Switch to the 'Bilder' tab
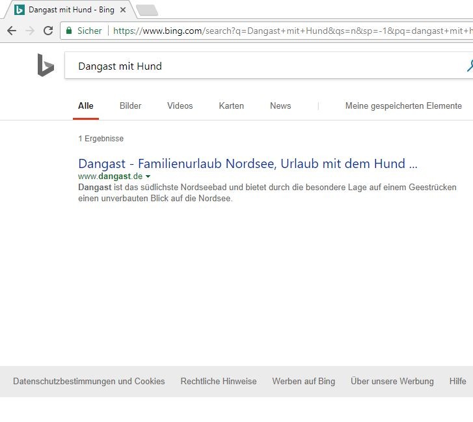 (130, 105)
